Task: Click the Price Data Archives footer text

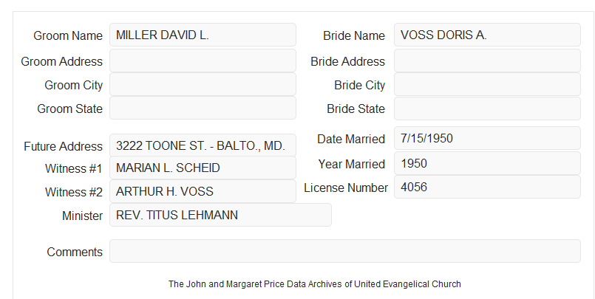Action: (x=315, y=283)
